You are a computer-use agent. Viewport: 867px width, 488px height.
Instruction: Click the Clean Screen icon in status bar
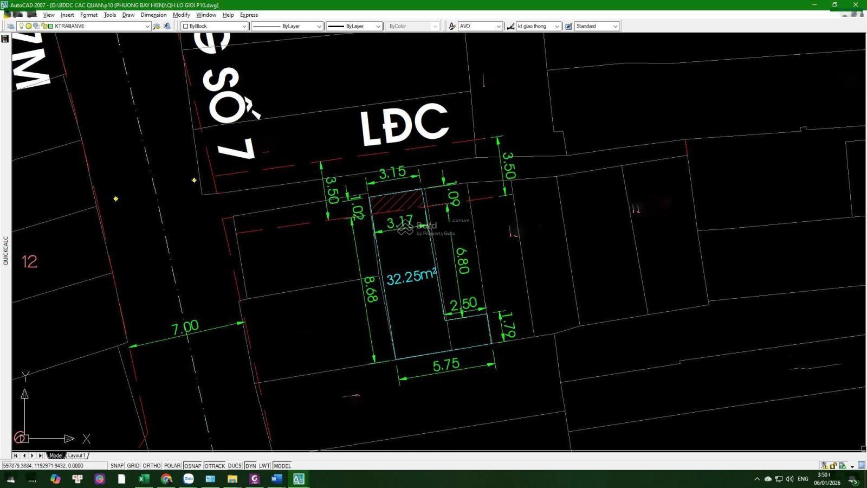(861, 465)
